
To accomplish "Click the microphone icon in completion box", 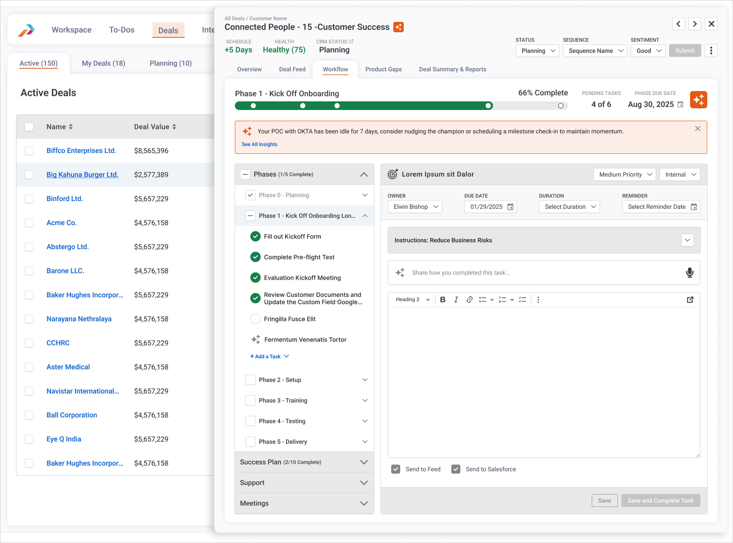I will tap(690, 273).
